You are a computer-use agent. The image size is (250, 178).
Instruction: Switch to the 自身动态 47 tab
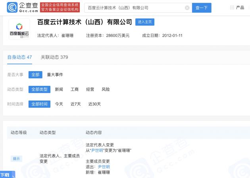click(19, 57)
